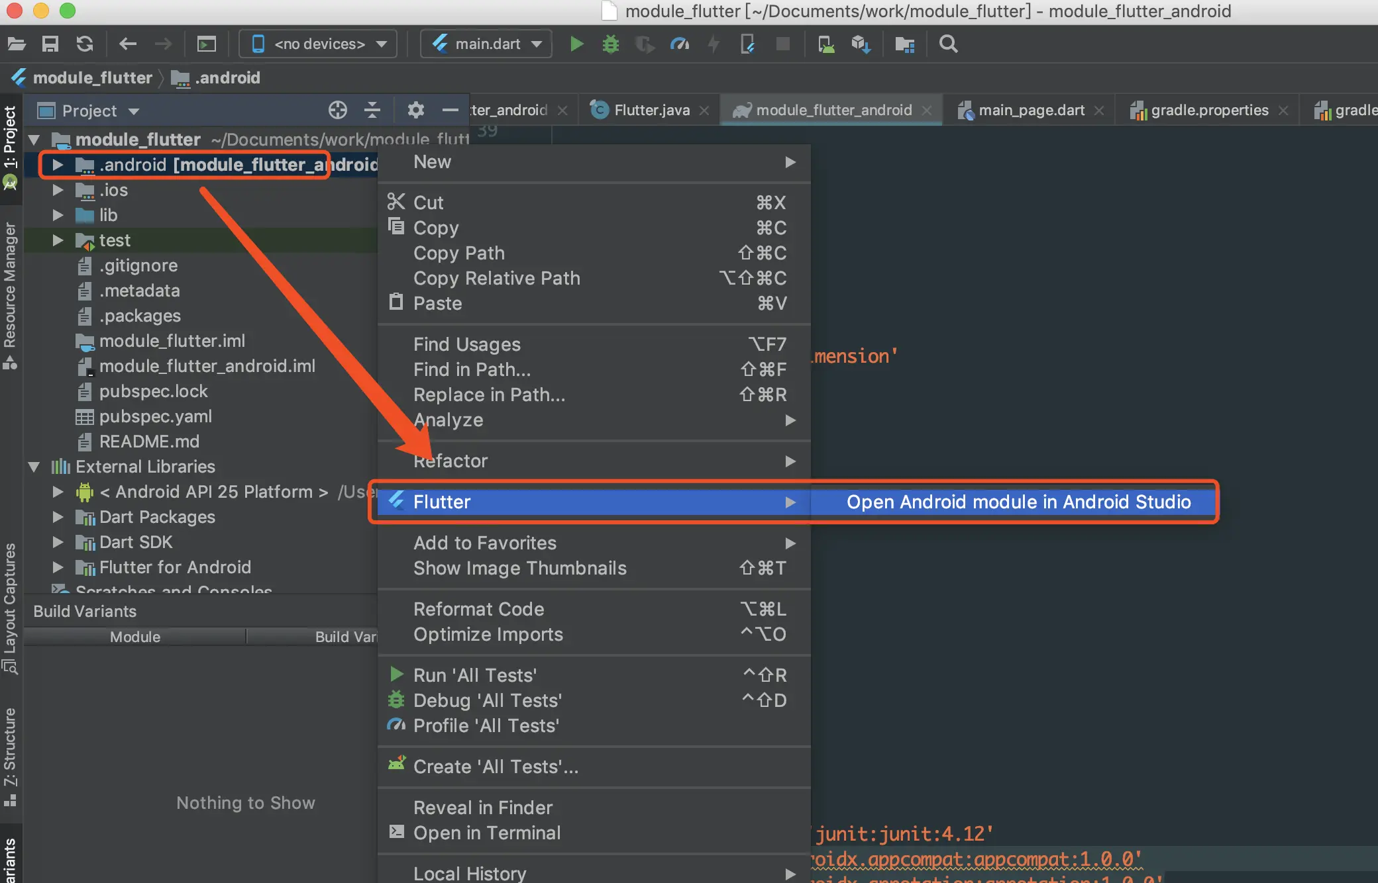Open the Resource Manager side tab
The height and width of the screenshot is (883, 1378).
tap(10, 296)
